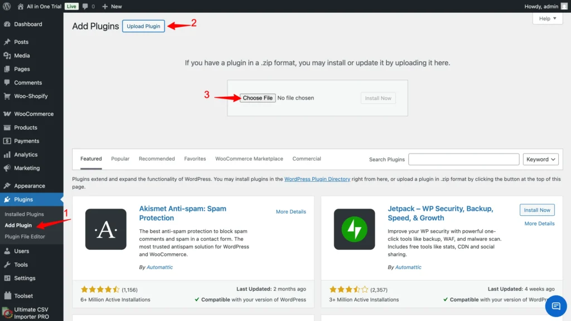Expand the Help panel
The width and height of the screenshot is (571, 321).
point(547,18)
